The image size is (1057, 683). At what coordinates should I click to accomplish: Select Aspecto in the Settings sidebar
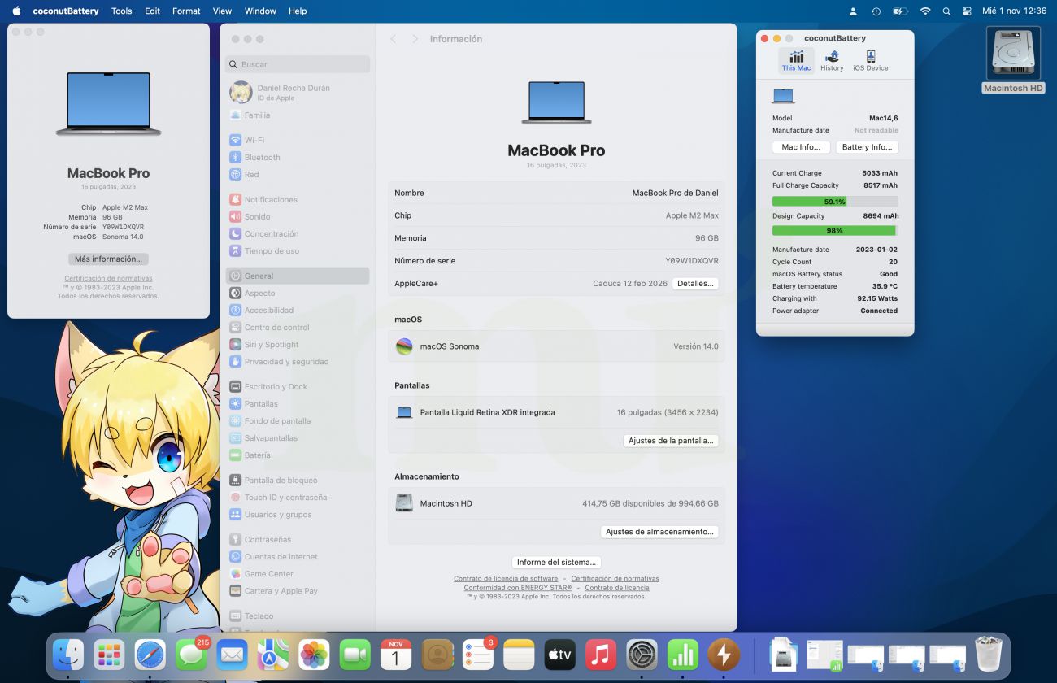point(298,293)
